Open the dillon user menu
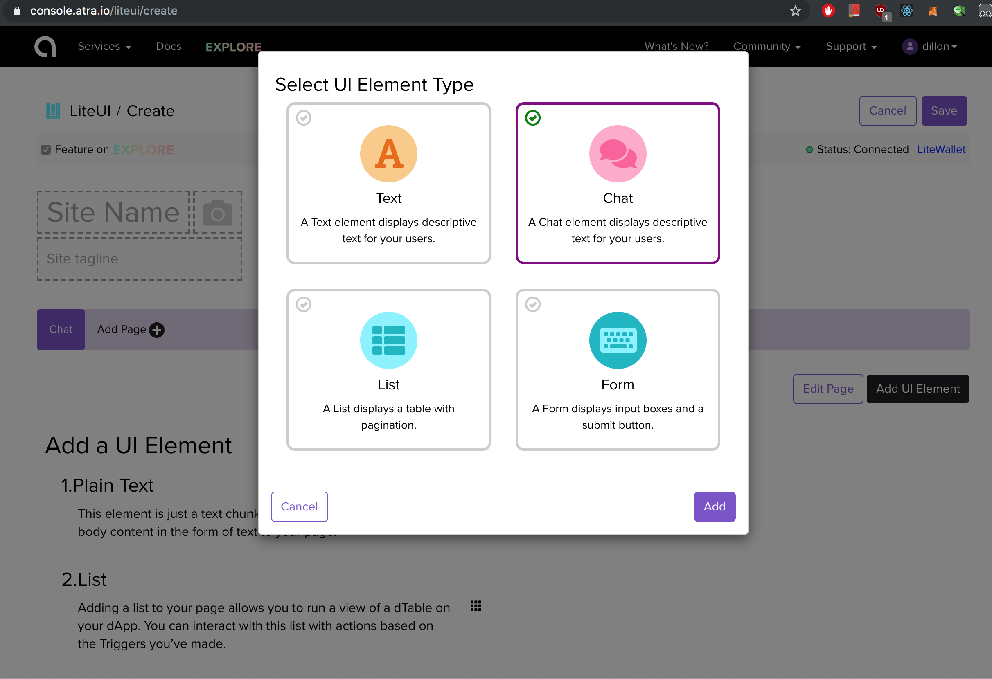Image resolution: width=992 pixels, height=679 pixels. point(930,47)
